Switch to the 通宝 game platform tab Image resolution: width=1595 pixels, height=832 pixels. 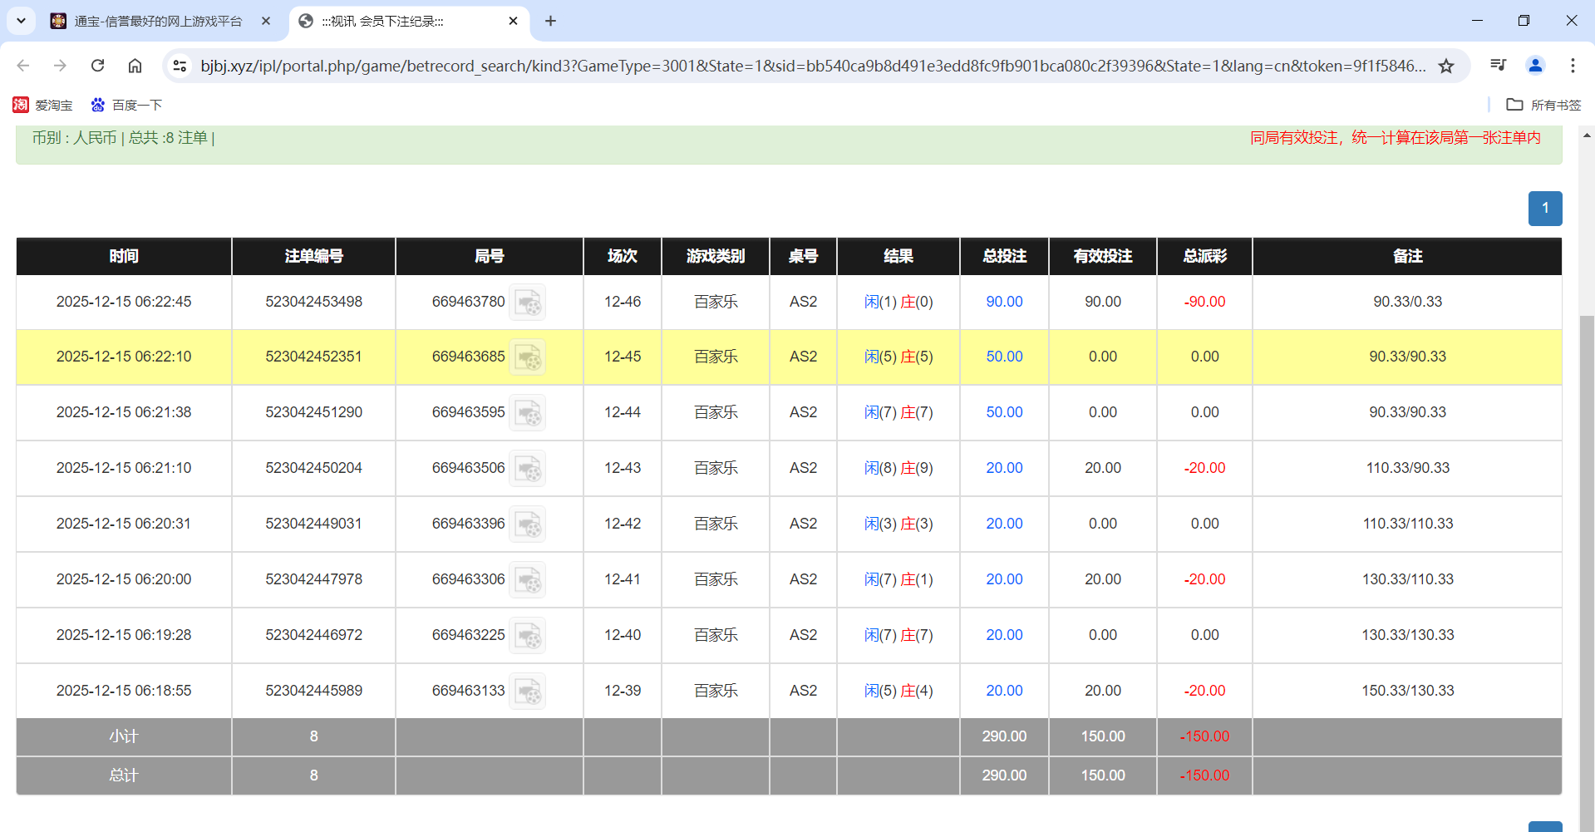tap(158, 21)
